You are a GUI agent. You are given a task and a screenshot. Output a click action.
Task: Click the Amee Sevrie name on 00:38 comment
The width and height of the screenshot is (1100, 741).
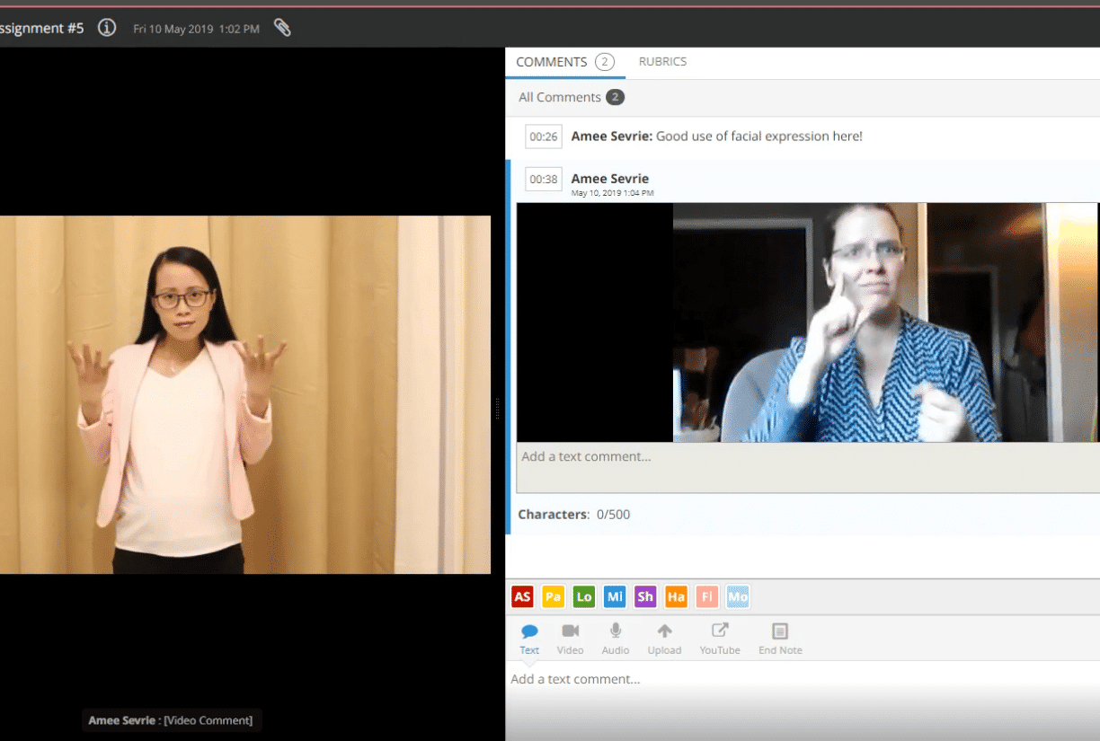610,179
